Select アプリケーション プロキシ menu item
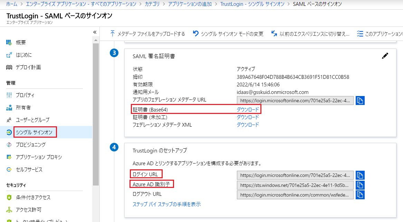This screenshot has width=403, height=222. [39, 157]
